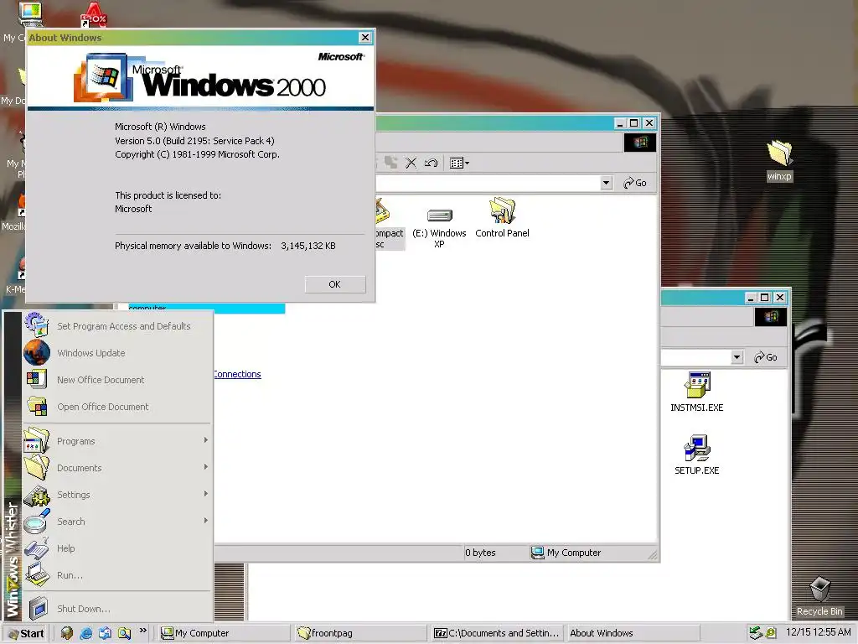Click the Settings gear icon
Image resolution: width=858 pixels, height=644 pixels.
[x=37, y=495]
